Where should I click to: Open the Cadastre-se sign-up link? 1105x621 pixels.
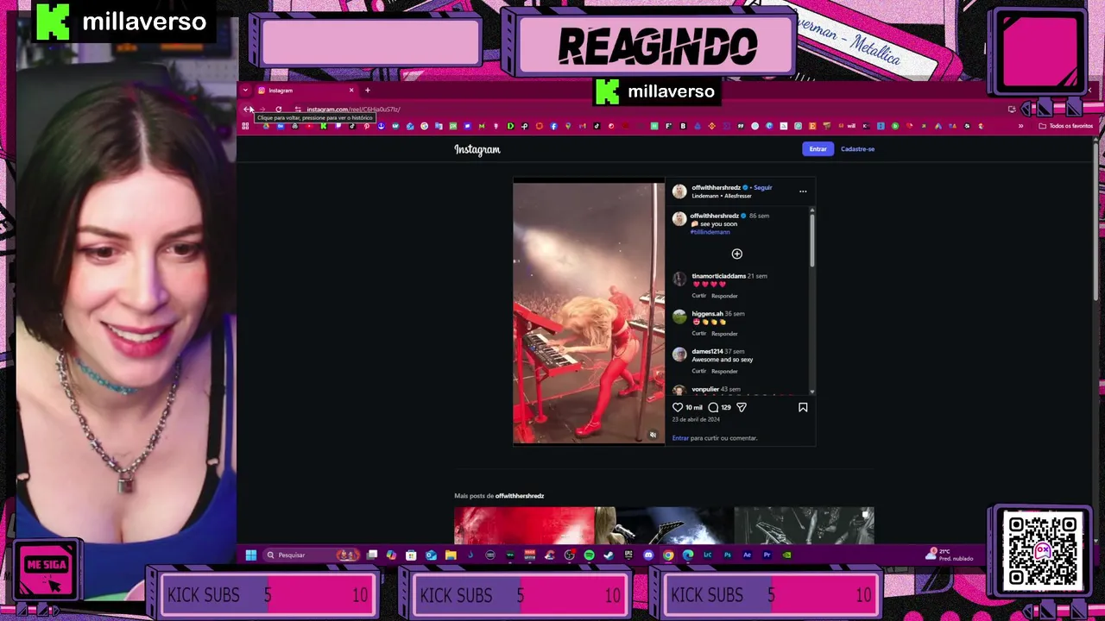coord(857,149)
